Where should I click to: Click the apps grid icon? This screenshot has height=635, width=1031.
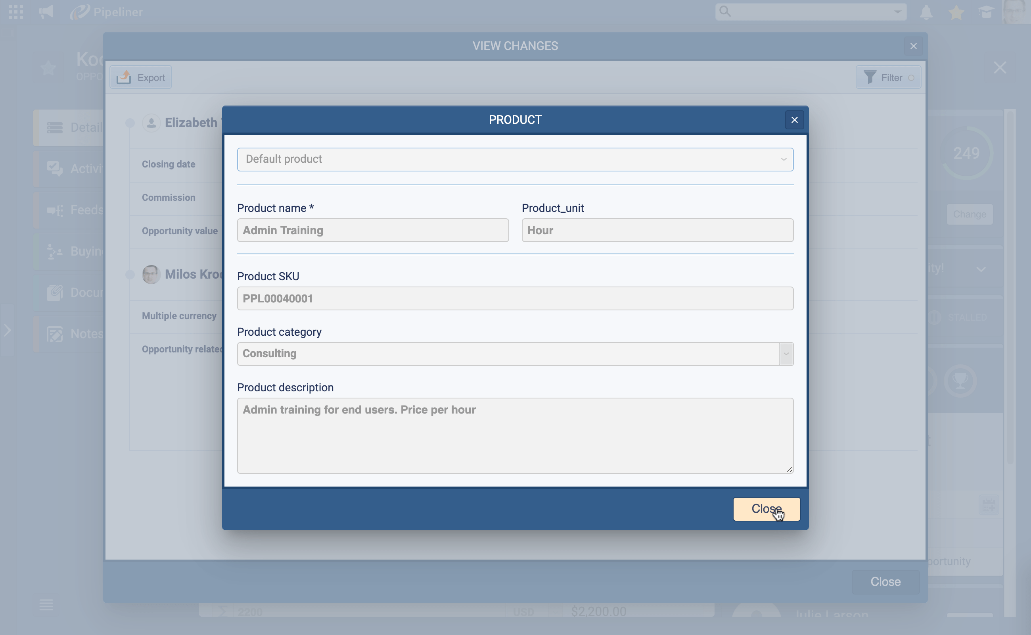tap(15, 12)
